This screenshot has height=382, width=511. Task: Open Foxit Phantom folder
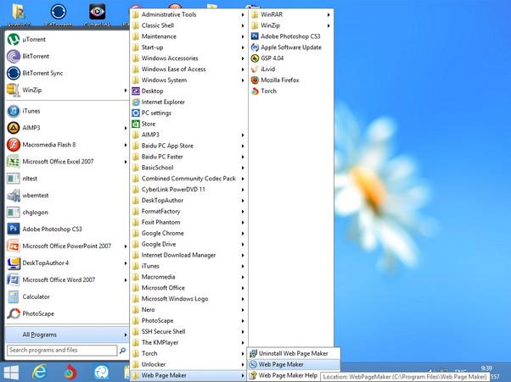tap(188, 223)
